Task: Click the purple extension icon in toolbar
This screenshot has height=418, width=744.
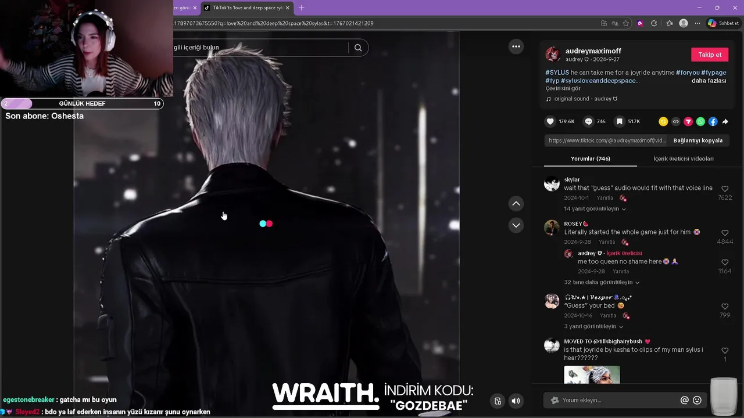Action: [639, 23]
